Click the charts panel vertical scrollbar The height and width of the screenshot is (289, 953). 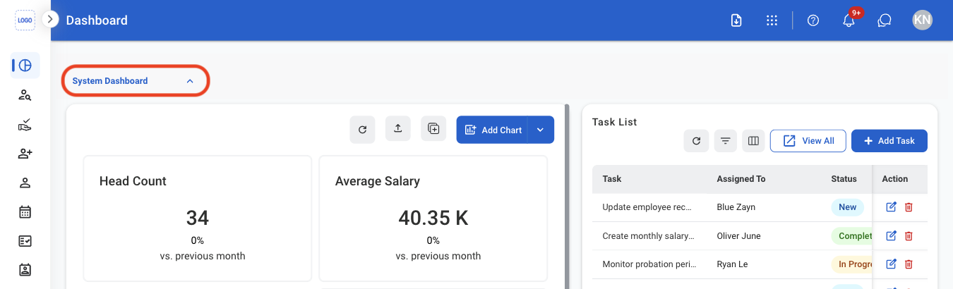[x=567, y=197]
